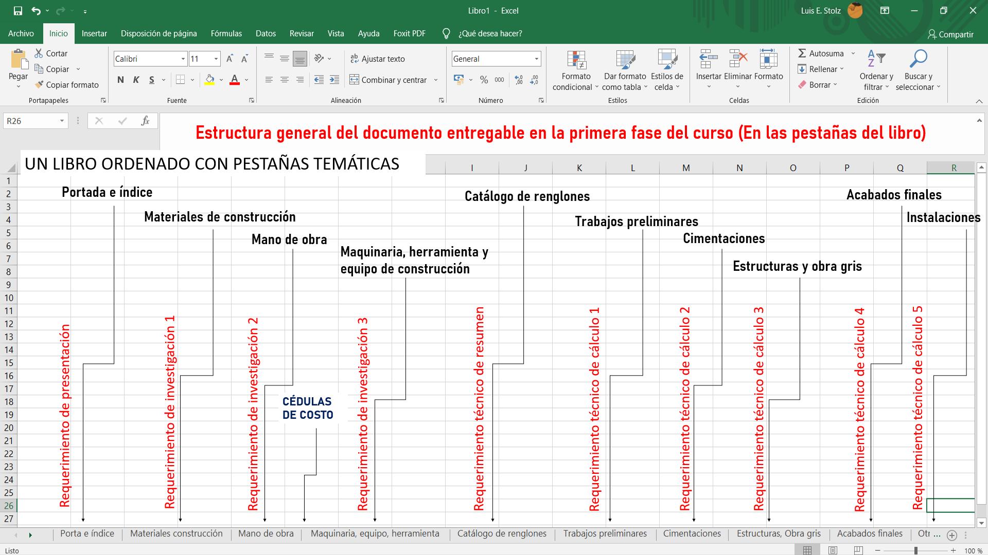This screenshot has width=988, height=555.
Task: Toggle bold formatting with N
Action: 120,80
